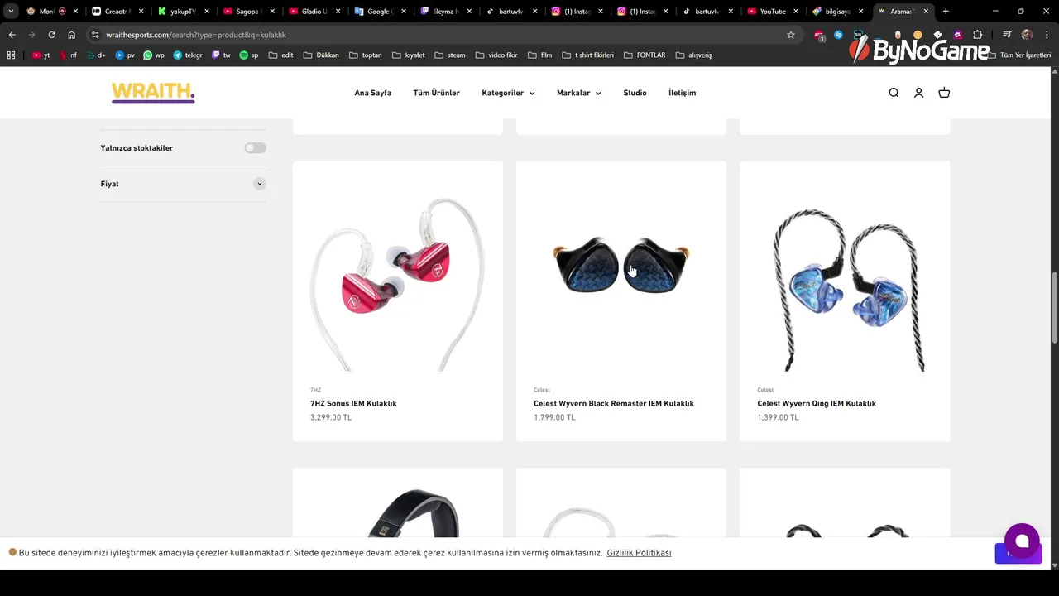Open the extensions puzzle icon

point(977,35)
